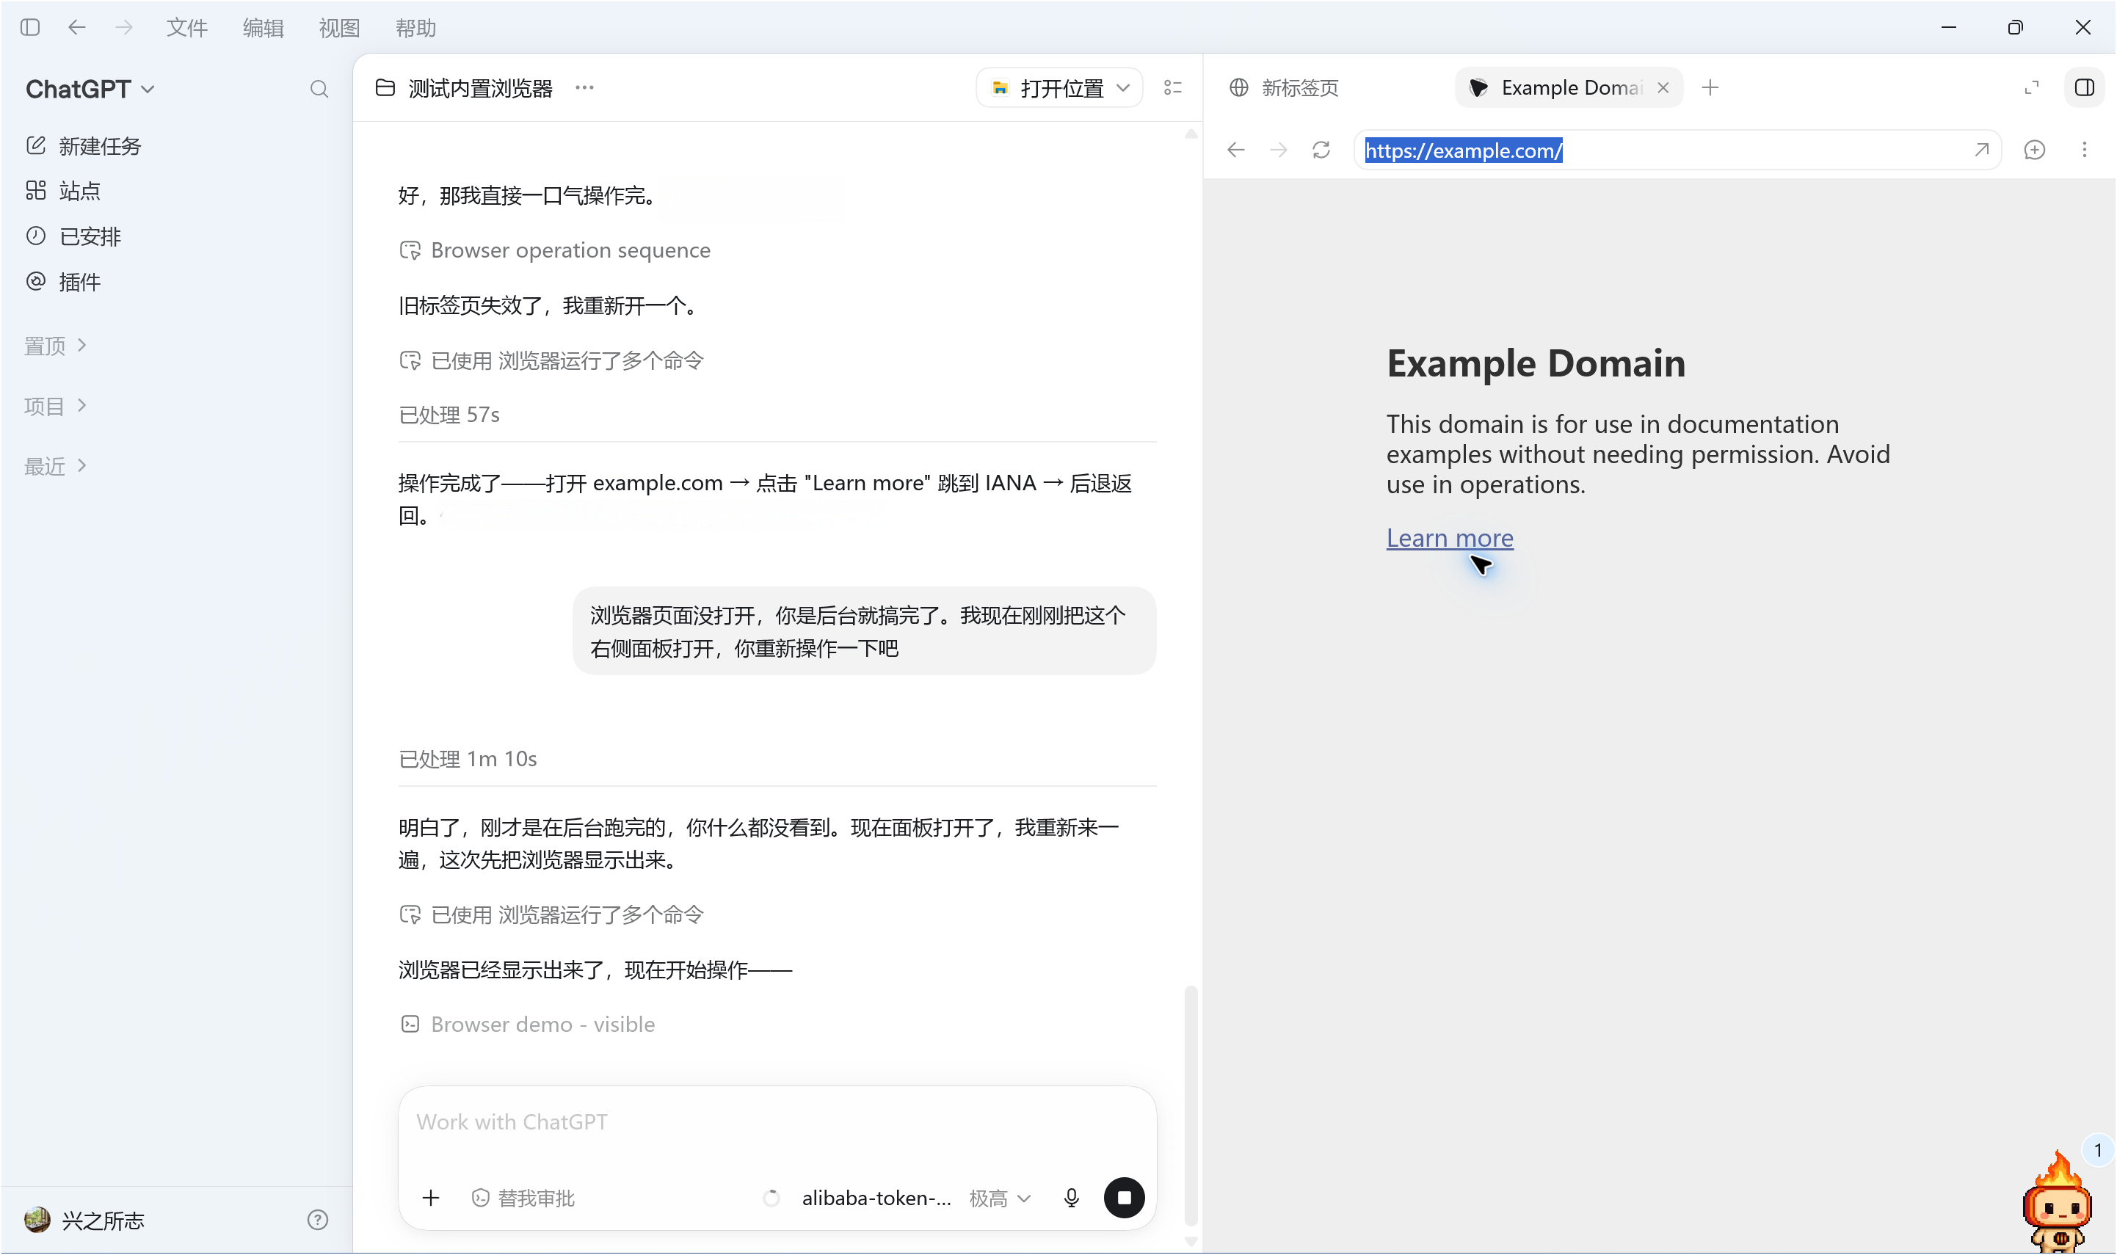
Task: Close the Example Domain tab
Action: click(1663, 88)
